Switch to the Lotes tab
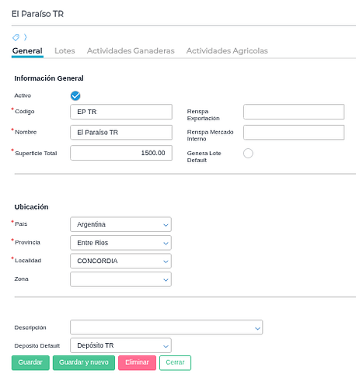Screen dimensions: 356x388 click(65, 50)
